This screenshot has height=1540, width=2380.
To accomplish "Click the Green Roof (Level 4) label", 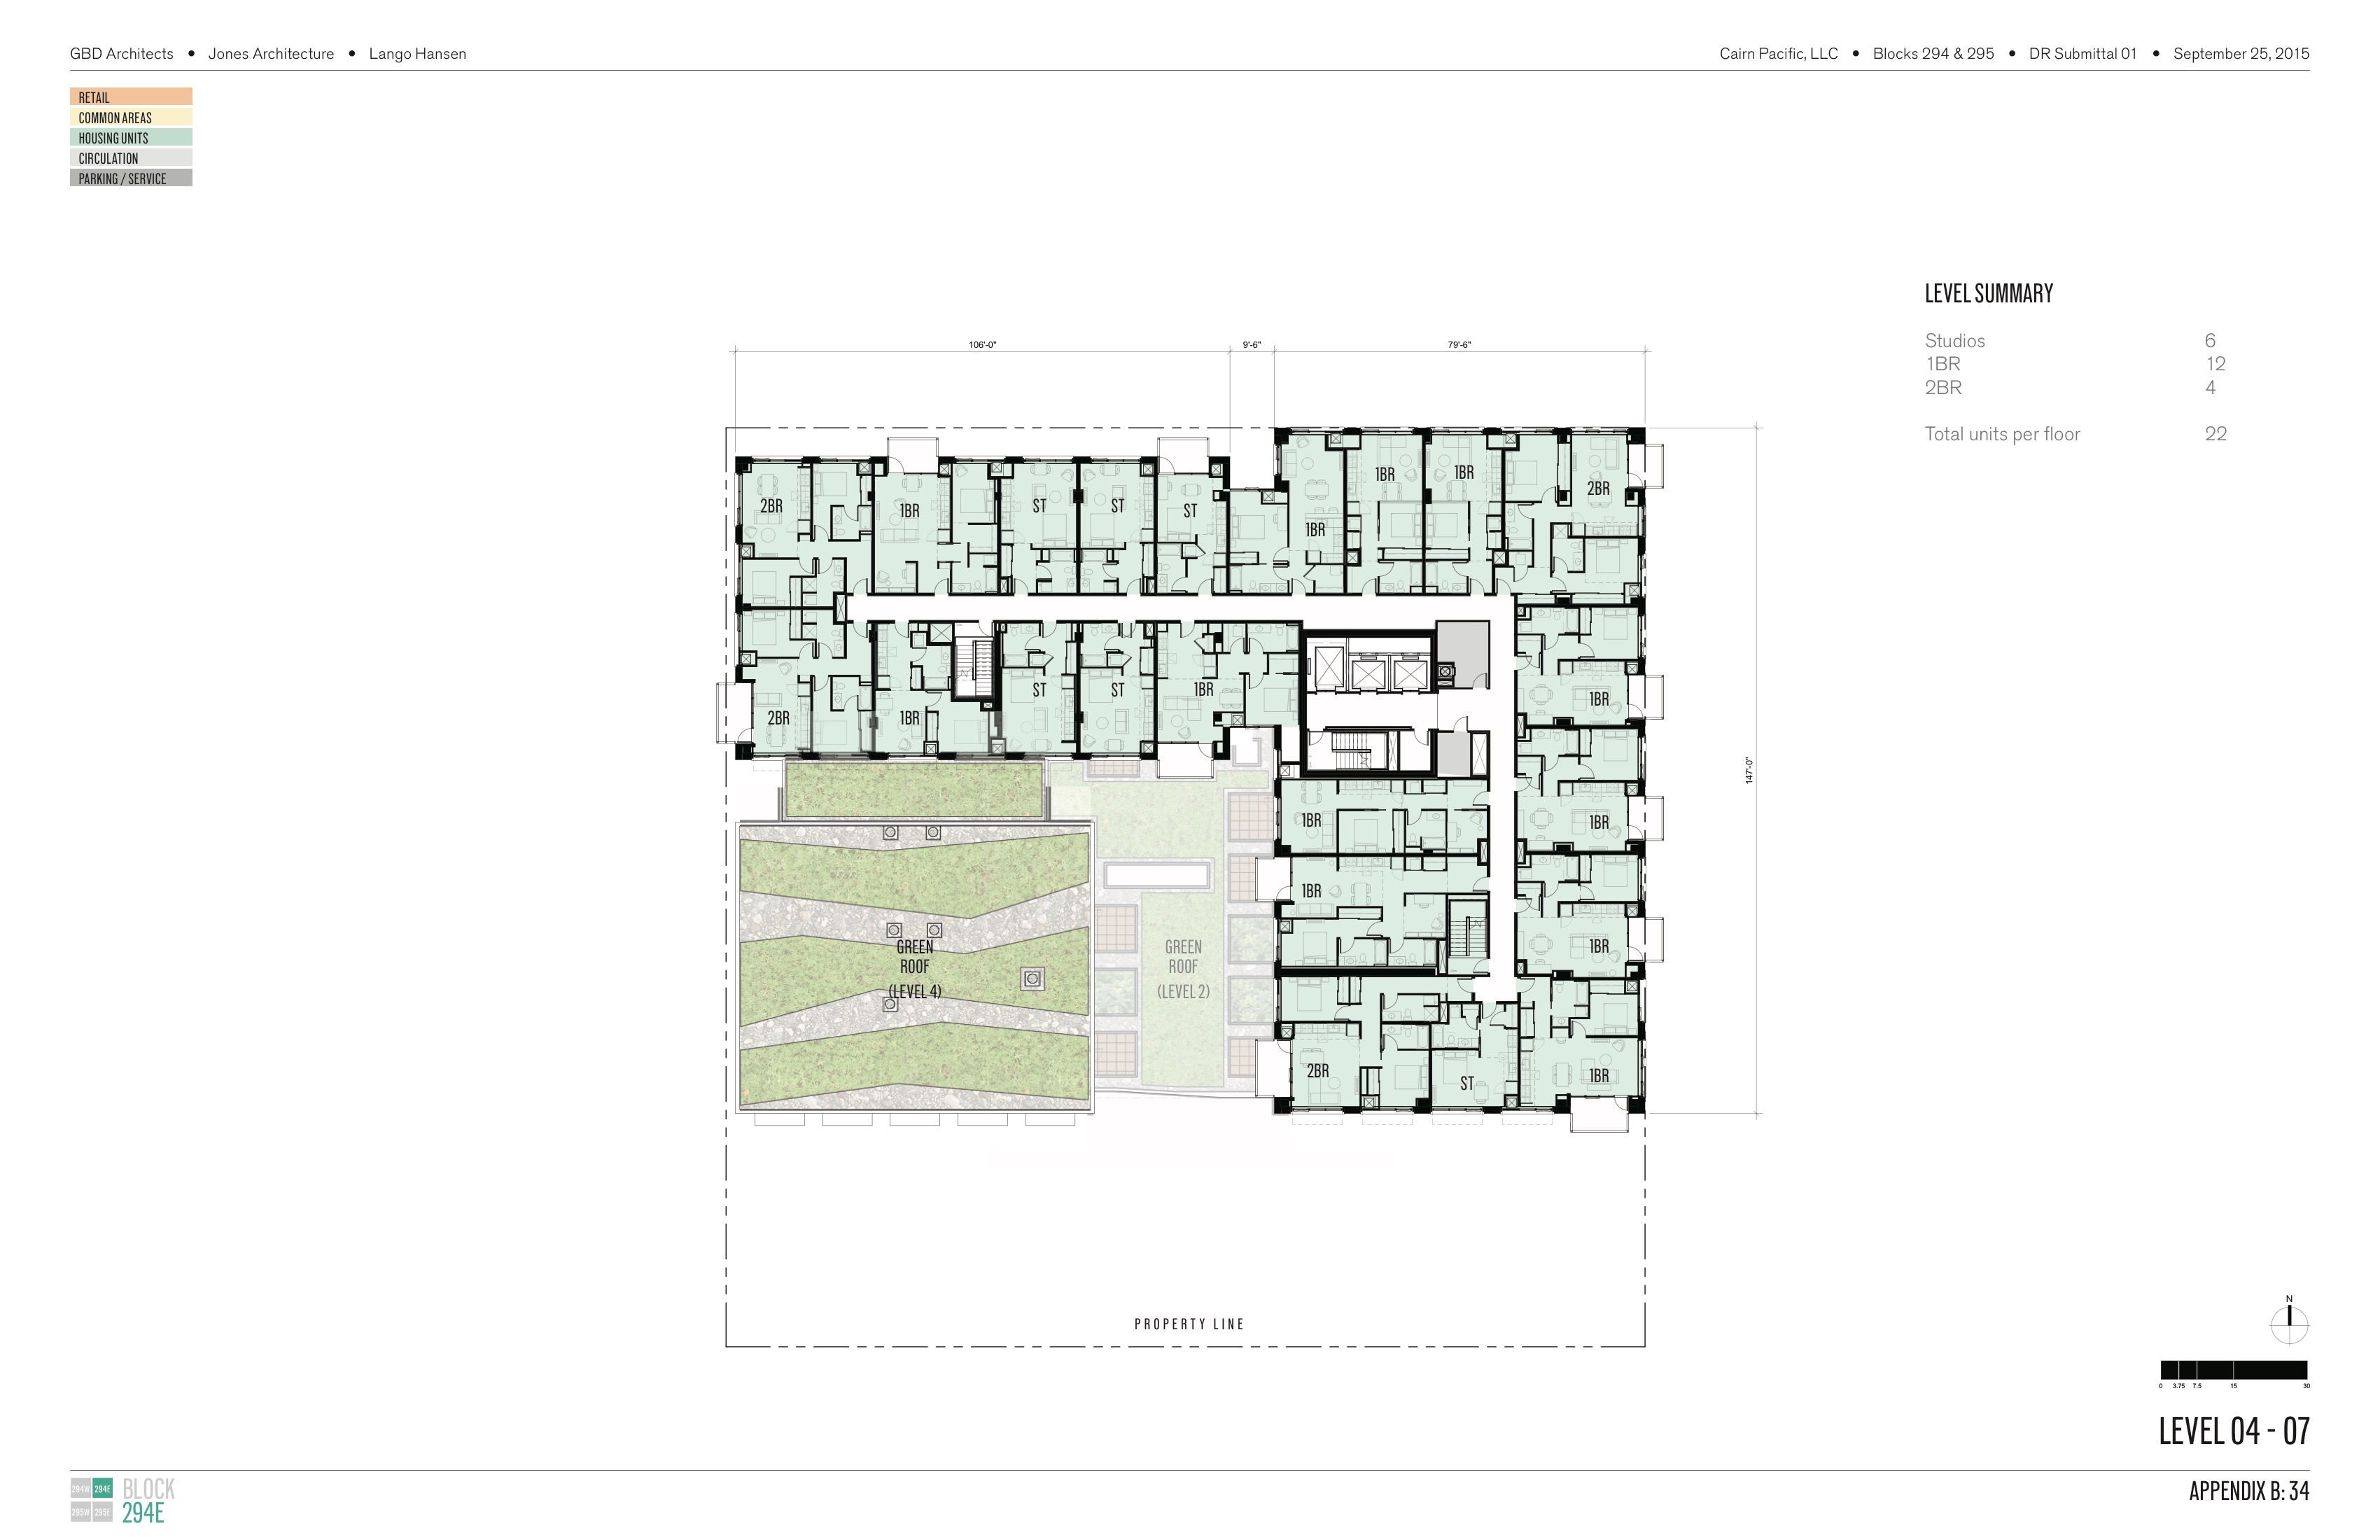I will (x=914, y=968).
